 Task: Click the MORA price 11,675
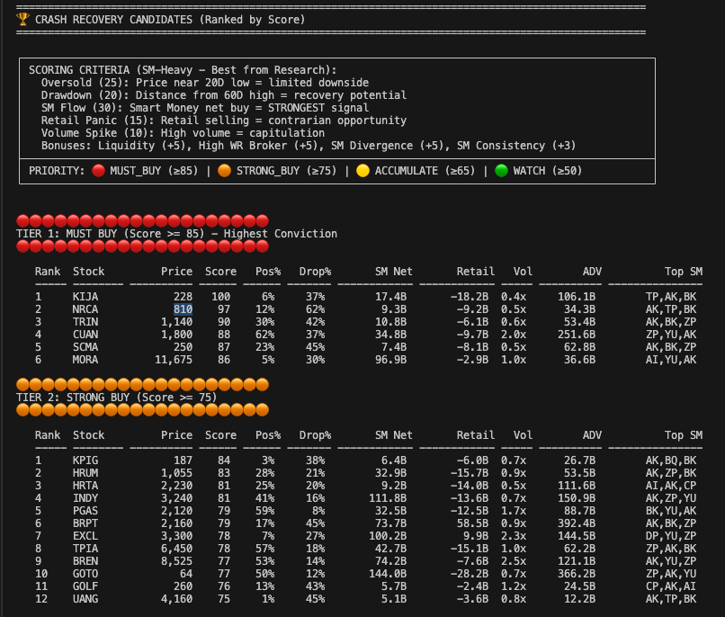click(x=171, y=359)
